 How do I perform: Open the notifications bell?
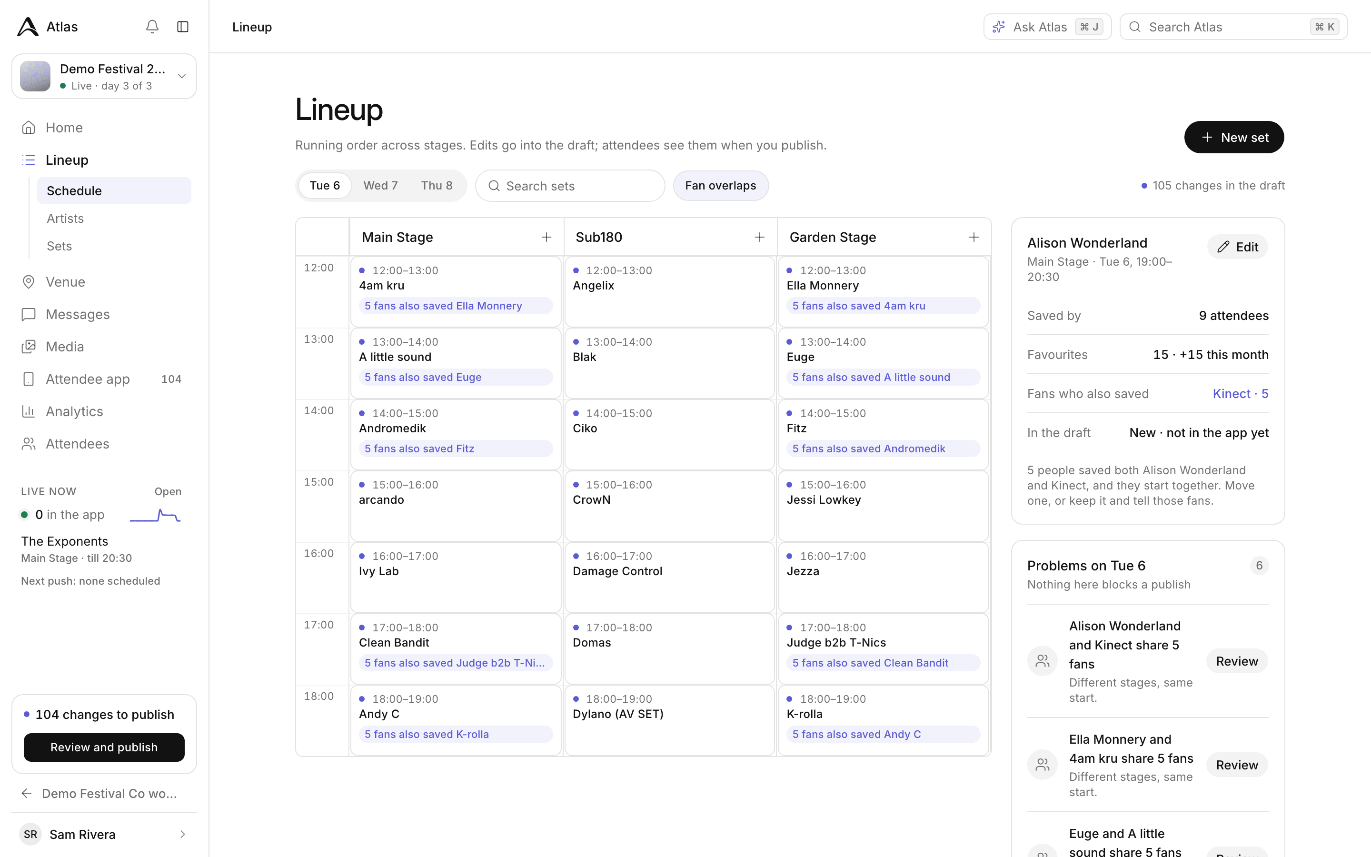pyautogui.click(x=152, y=27)
